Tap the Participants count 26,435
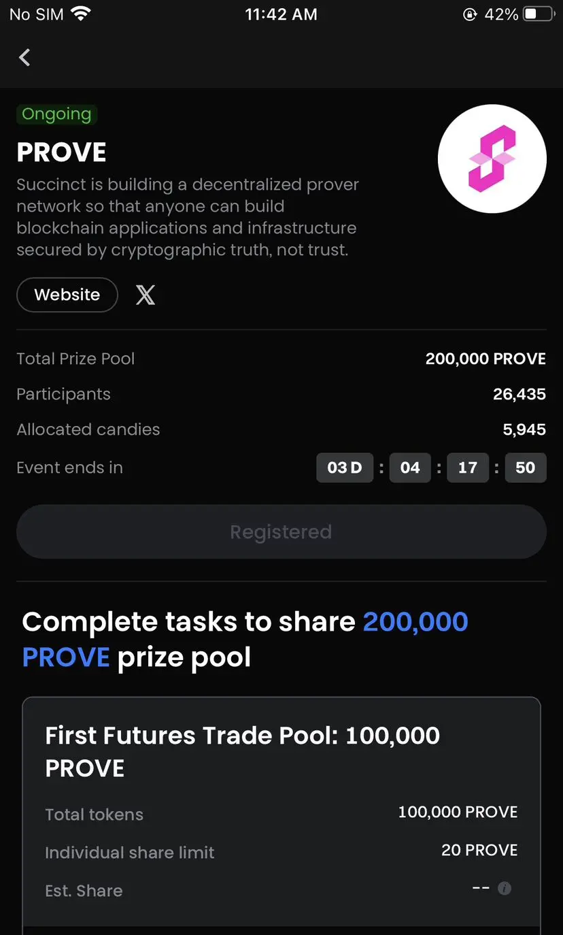Viewport: 563px width, 935px height. (x=519, y=394)
